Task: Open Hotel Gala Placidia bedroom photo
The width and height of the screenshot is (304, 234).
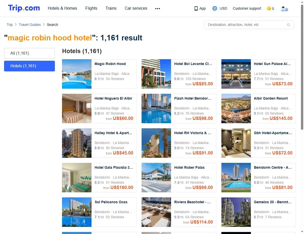Action: [x=77, y=177]
